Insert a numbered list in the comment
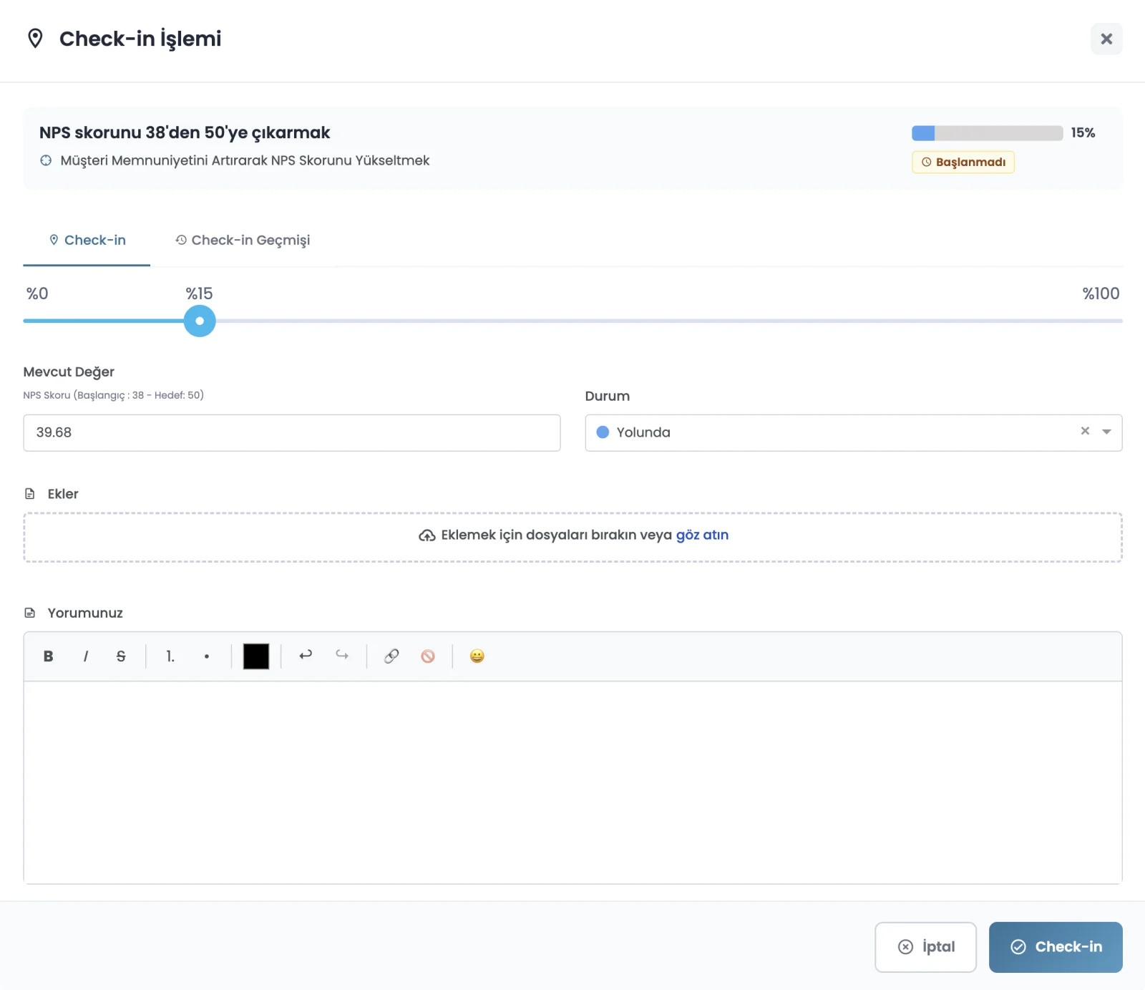 pos(170,656)
